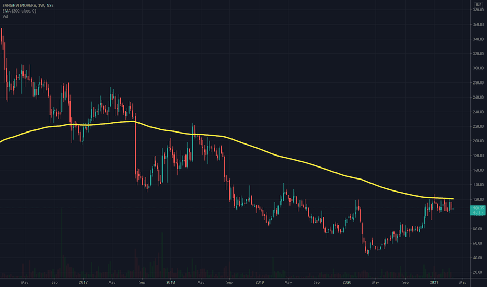Click the 2019 label on time axis

coord(260,282)
